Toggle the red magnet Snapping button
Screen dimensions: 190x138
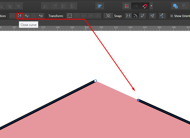[145, 6]
